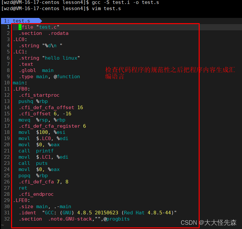
Task: Click the '.cfi_startproc' directive
Action: click(x=39, y=95)
